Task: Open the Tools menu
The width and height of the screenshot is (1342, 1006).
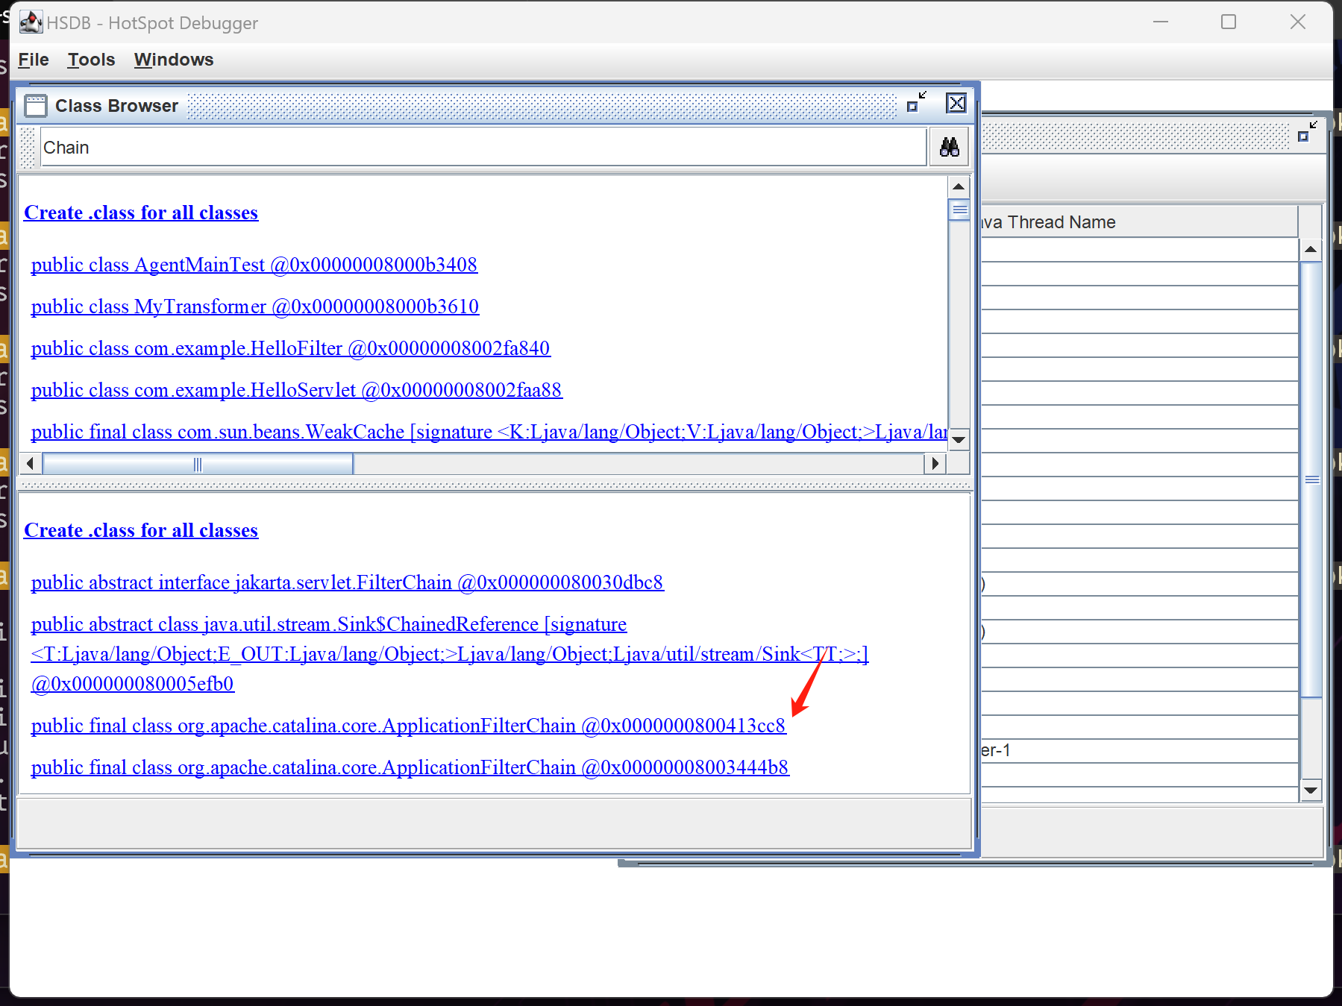Action: click(91, 60)
